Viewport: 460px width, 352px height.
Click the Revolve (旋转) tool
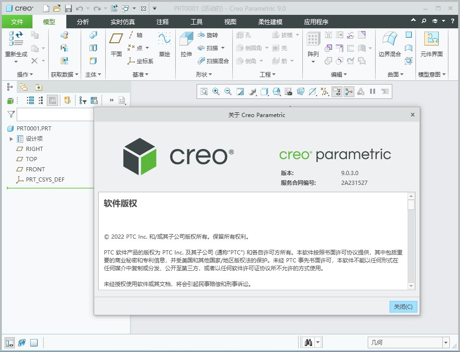[x=208, y=35]
